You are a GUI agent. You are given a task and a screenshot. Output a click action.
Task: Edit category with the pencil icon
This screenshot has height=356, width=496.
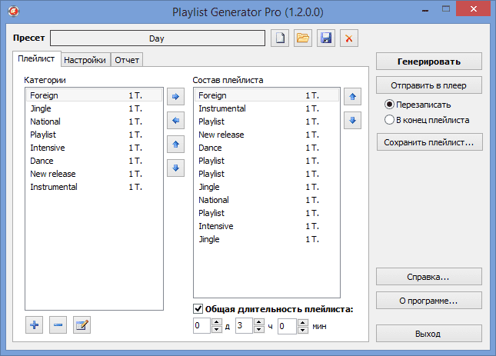82,325
